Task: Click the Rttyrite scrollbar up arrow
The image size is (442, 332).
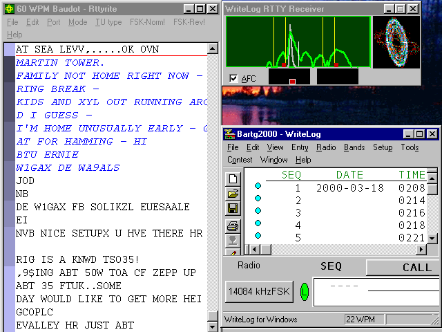Action: 213,48
